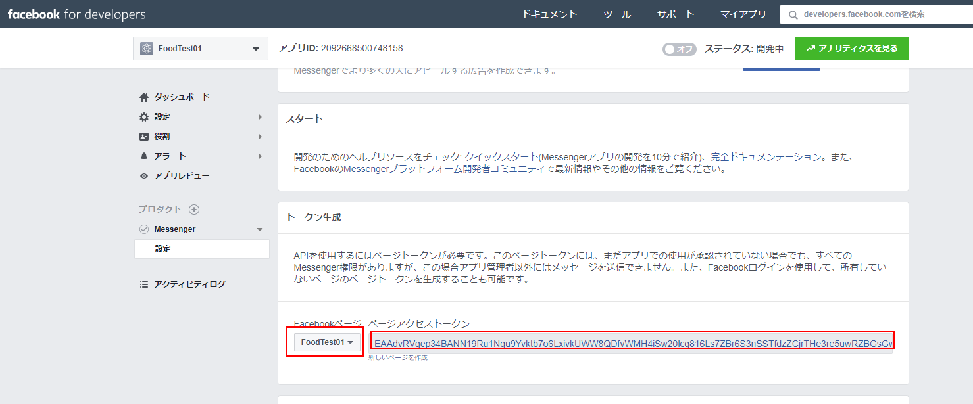Click the ページアクセストークン label
This screenshot has width=973, height=404.
coord(419,323)
